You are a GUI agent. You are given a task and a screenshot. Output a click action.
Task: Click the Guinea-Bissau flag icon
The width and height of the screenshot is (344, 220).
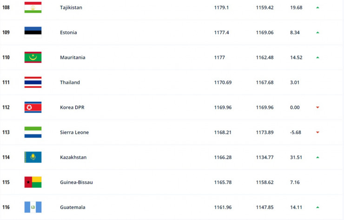pos(33,182)
